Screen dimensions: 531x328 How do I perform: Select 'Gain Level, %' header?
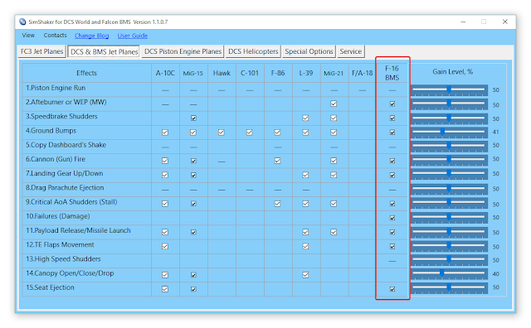452,72
